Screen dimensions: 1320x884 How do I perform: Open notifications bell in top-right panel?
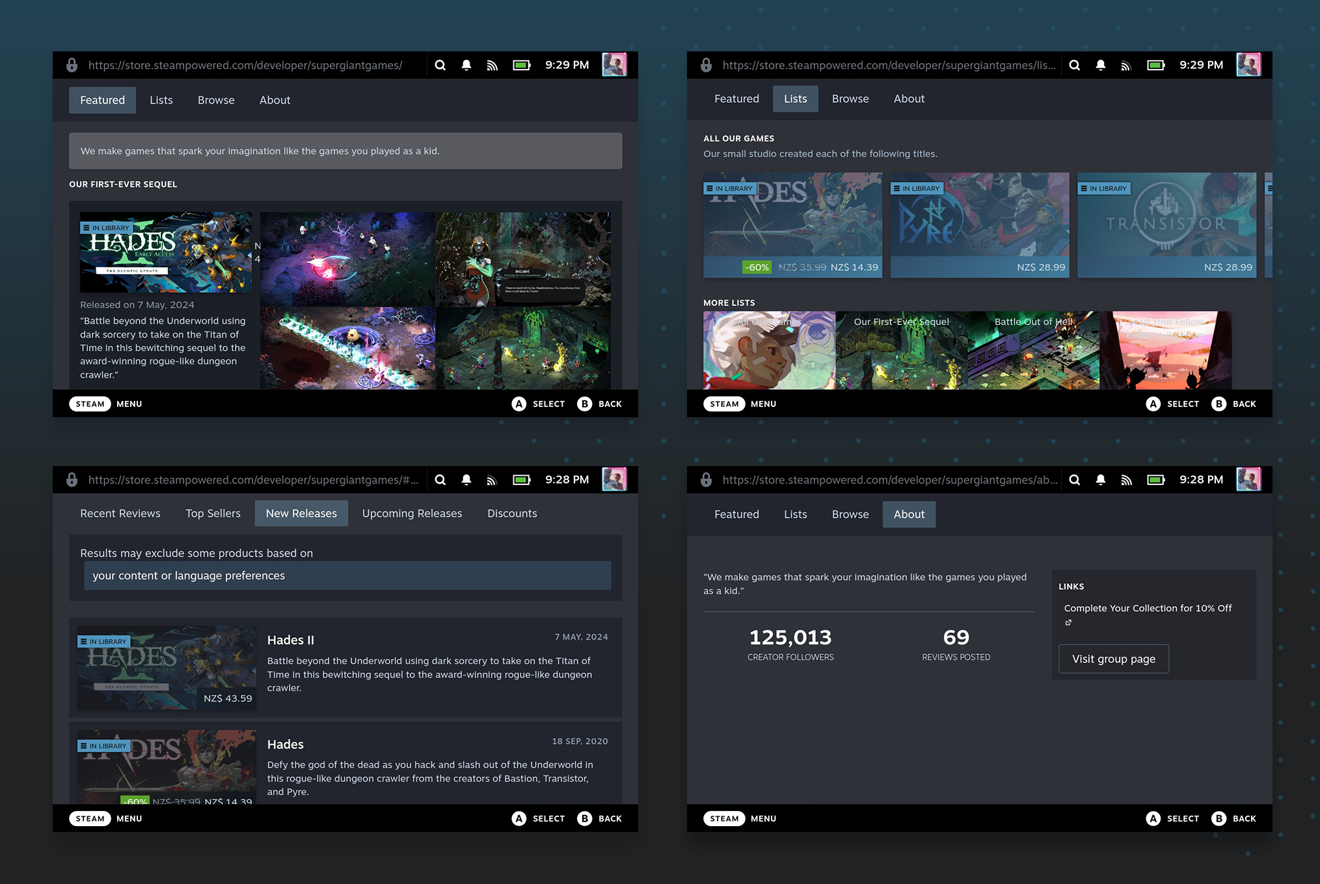pyautogui.click(x=1100, y=65)
